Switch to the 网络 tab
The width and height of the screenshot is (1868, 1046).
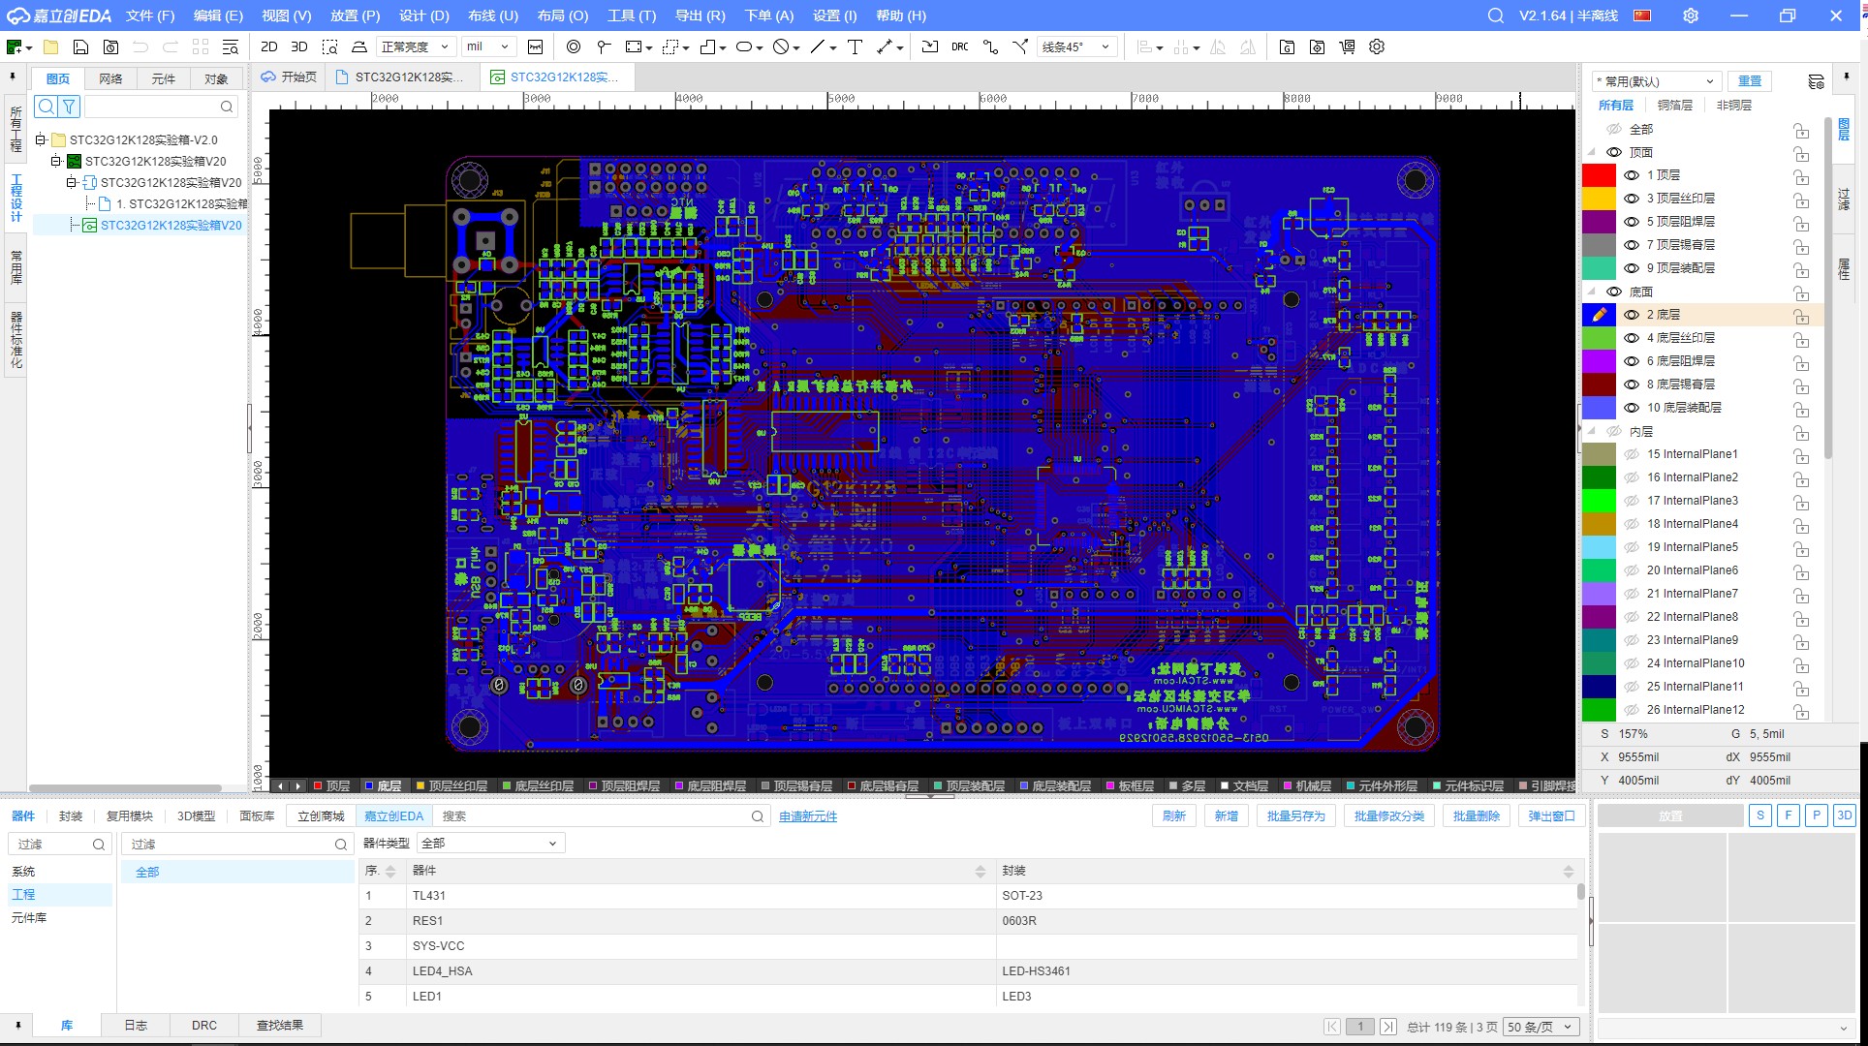point(110,78)
